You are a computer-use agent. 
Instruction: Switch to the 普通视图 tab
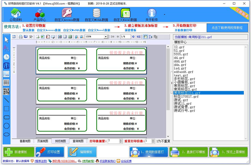coord(25,141)
